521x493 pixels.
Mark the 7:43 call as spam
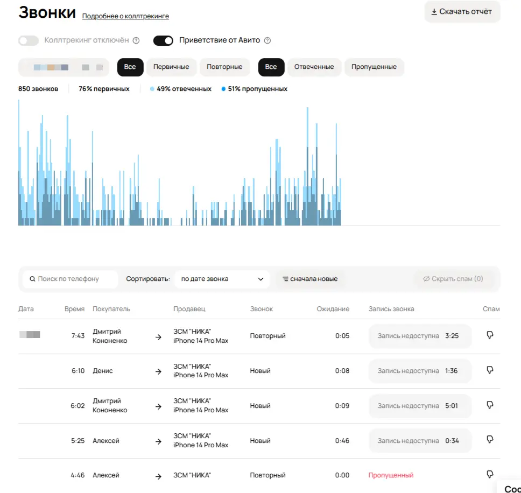click(490, 335)
